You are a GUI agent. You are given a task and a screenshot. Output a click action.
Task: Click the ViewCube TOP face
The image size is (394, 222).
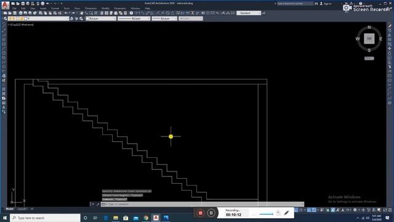pos(369,38)
